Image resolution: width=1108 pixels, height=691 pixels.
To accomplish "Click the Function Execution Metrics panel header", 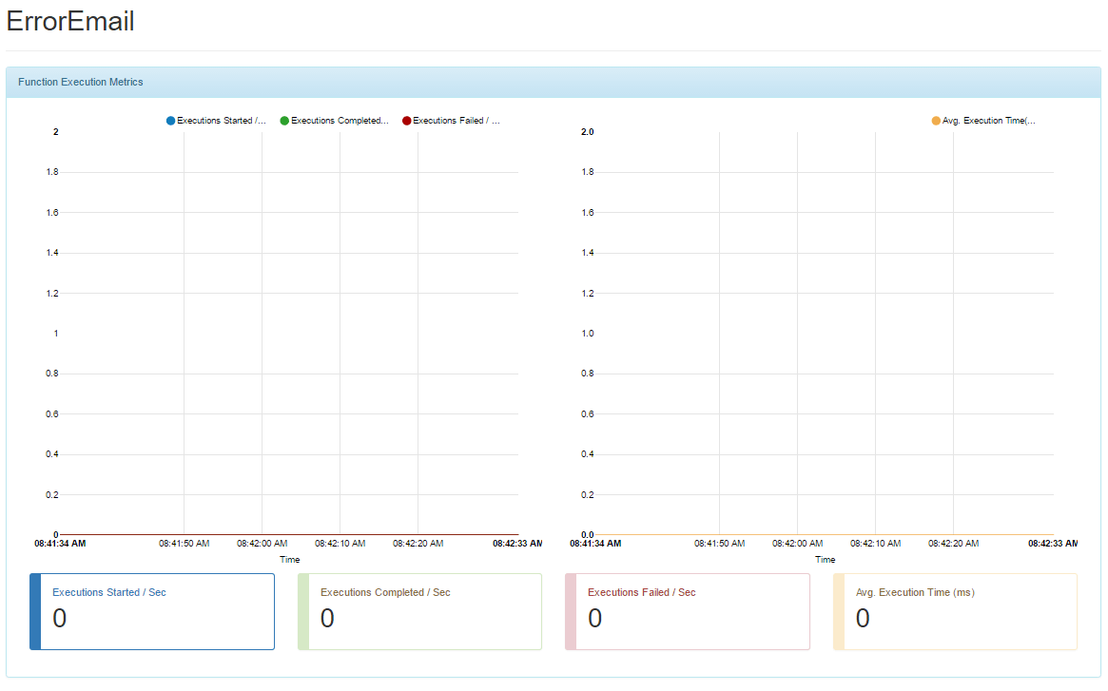I will (x=554, y=83).
